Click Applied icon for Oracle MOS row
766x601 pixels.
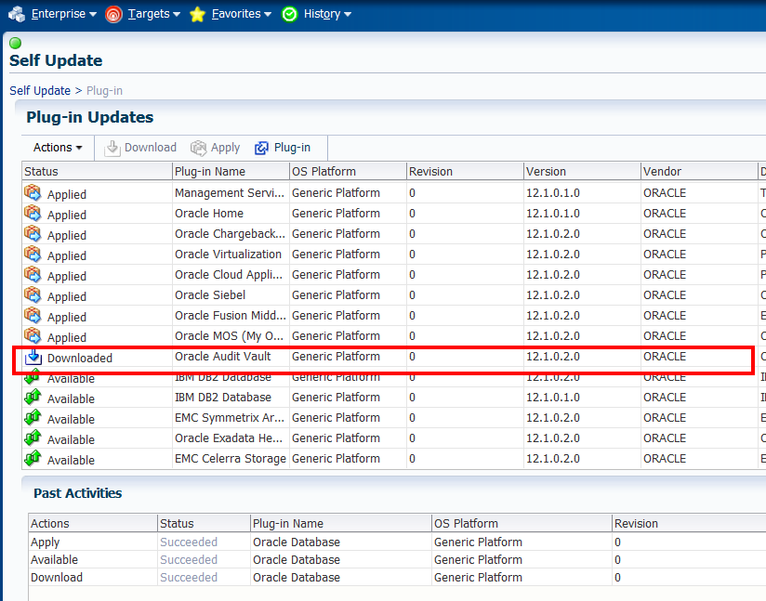click(x=33, y=336)
